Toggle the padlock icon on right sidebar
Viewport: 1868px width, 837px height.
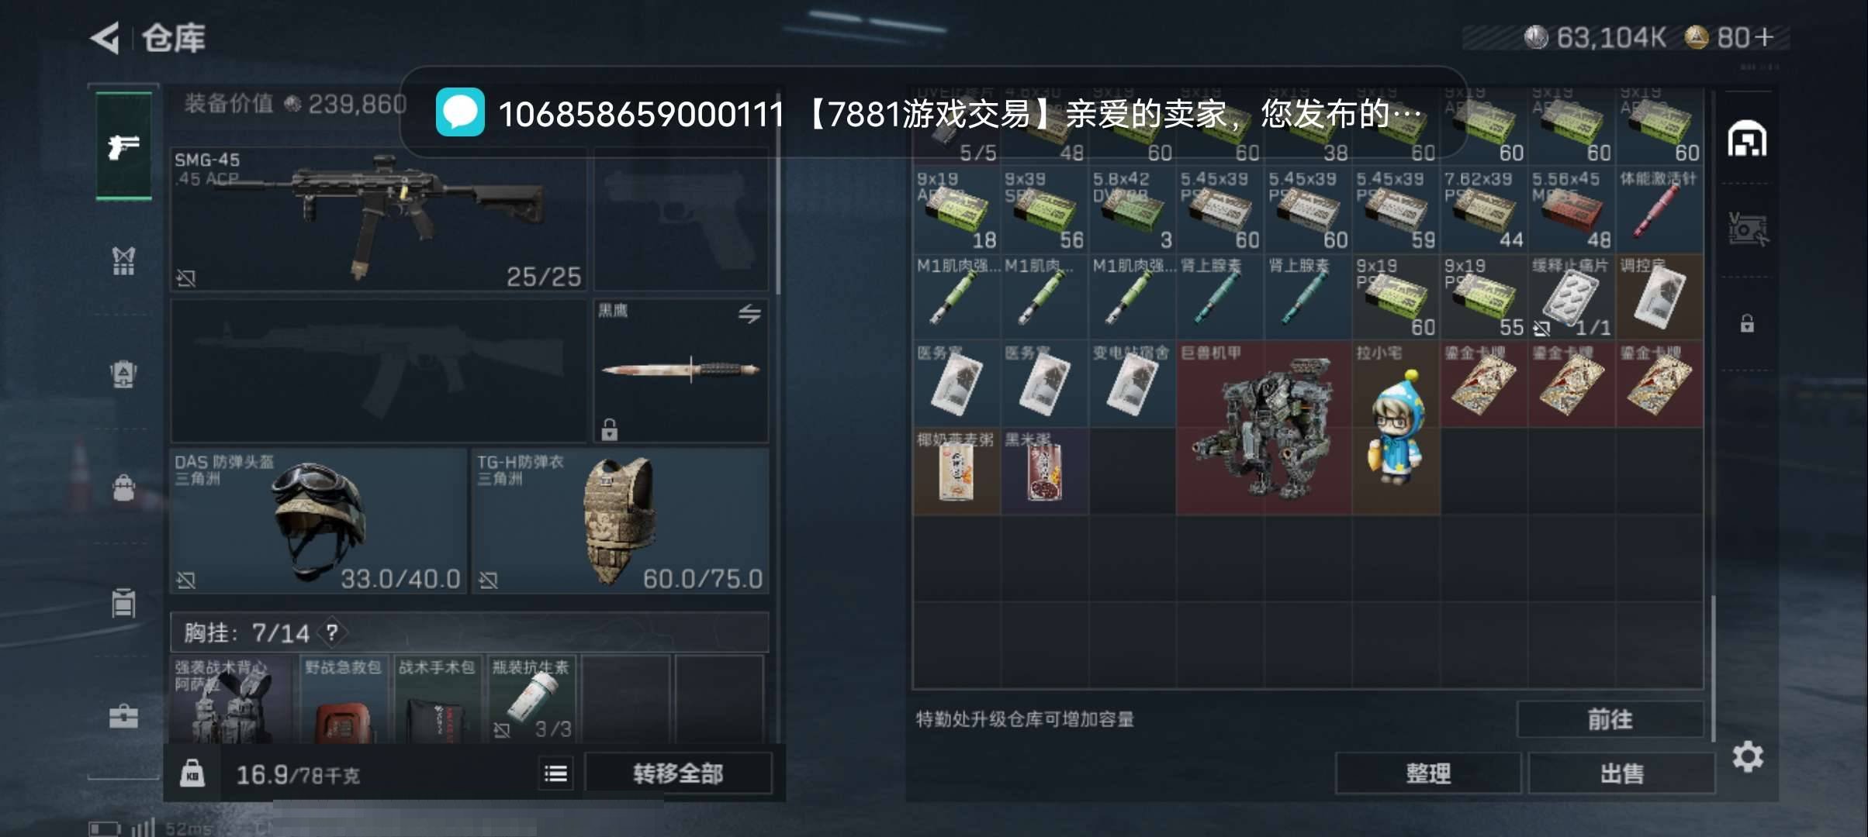pos(1747,323)
